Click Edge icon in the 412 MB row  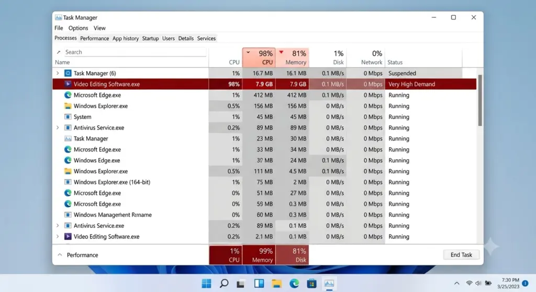(x=68, y=95)
